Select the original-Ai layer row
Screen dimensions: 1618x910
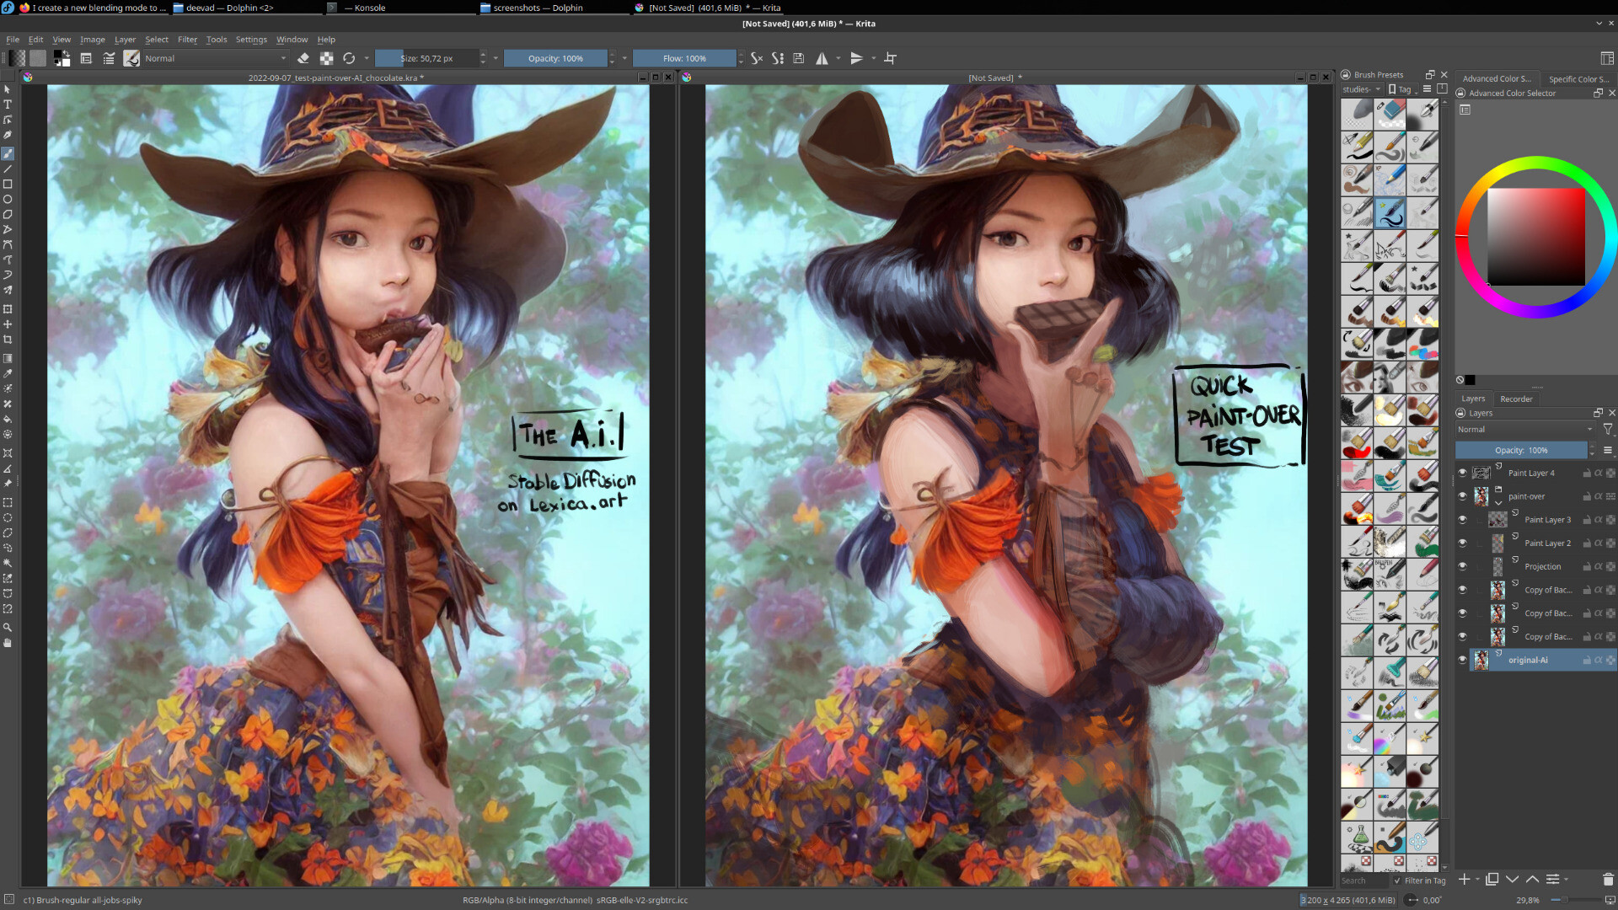coord(1542,660)
